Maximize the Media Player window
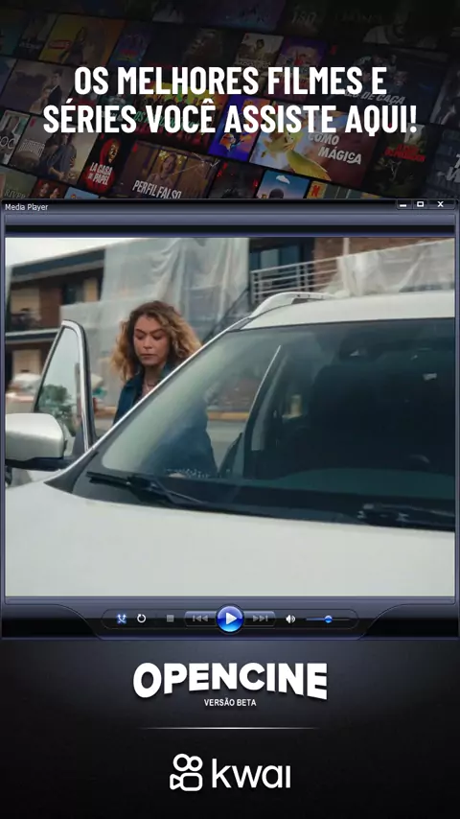 point(421,204)
